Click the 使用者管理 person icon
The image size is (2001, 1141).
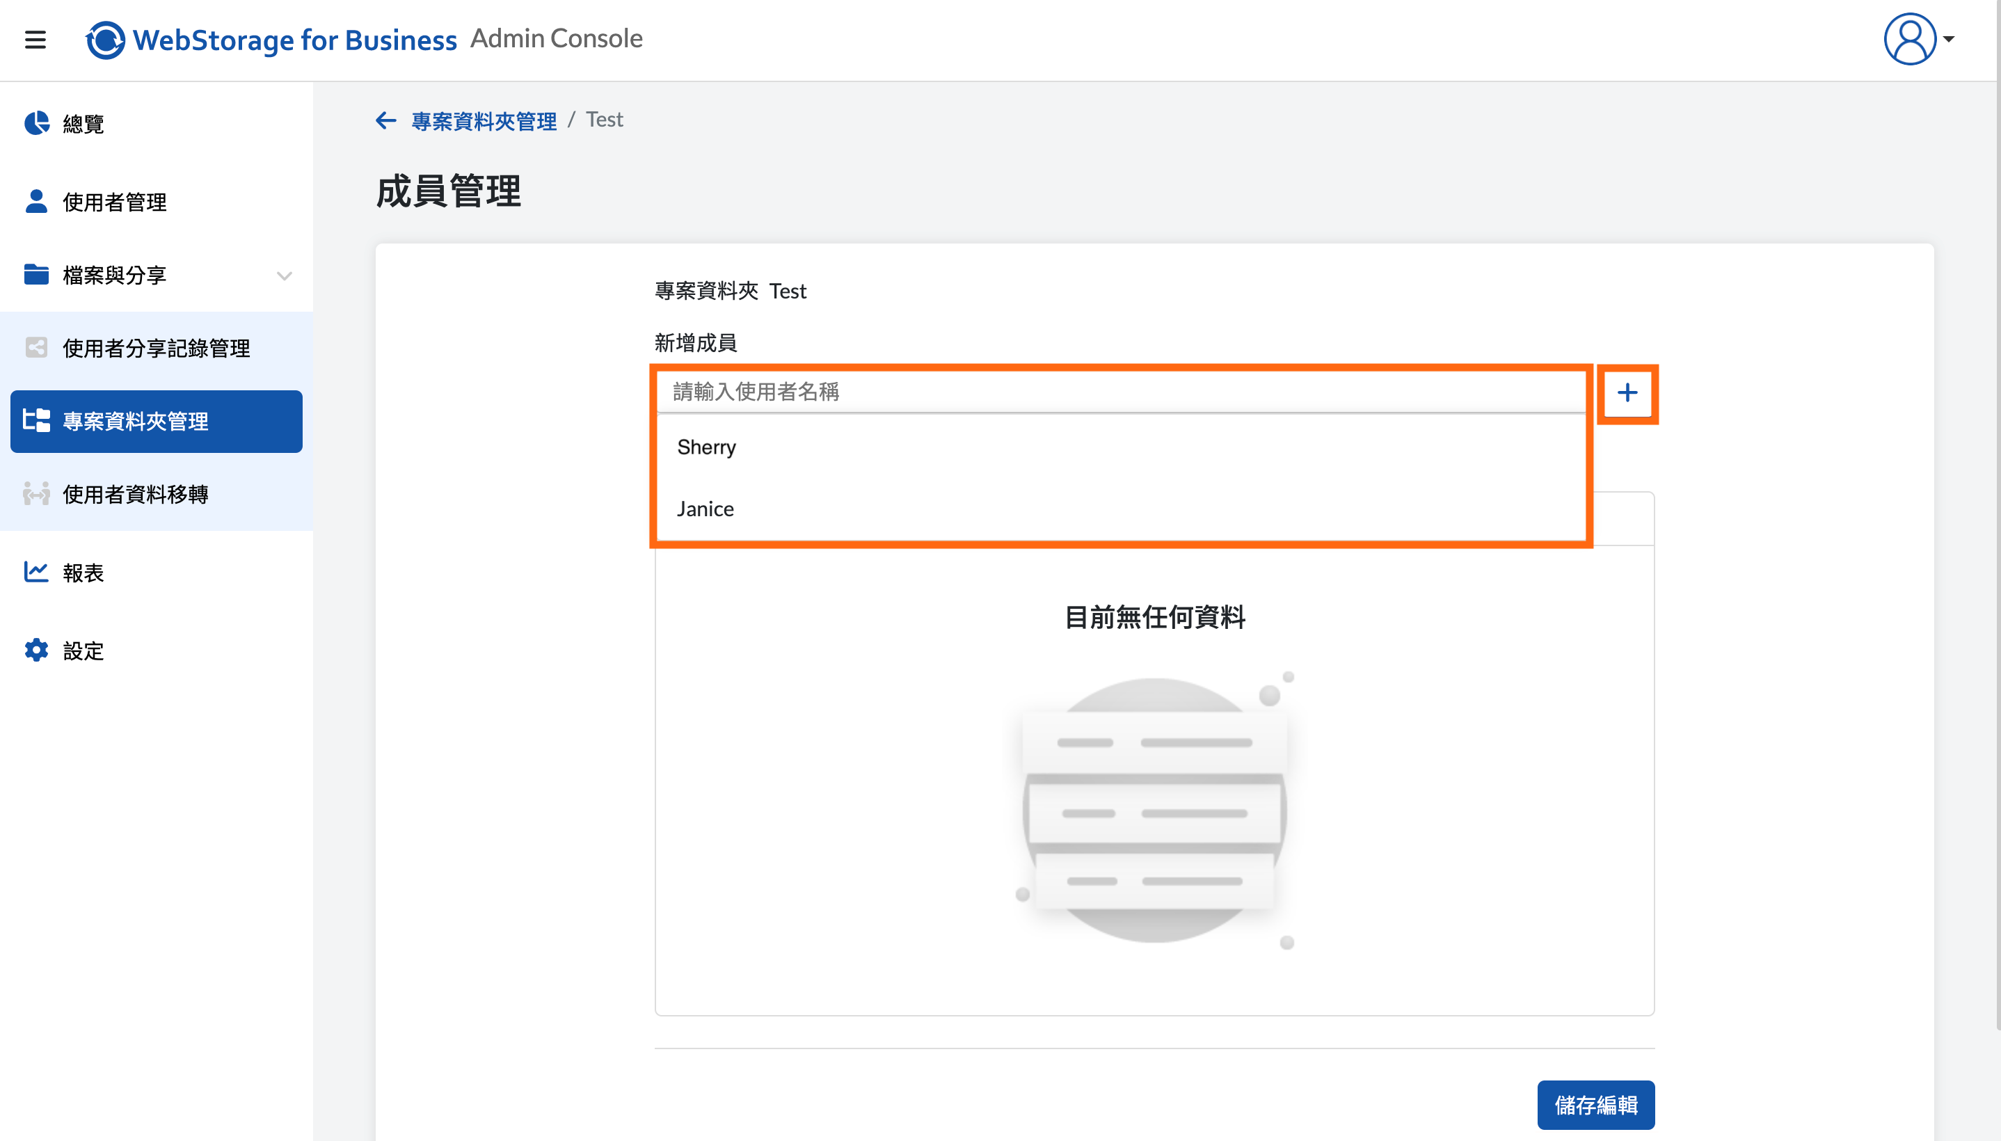36,201
